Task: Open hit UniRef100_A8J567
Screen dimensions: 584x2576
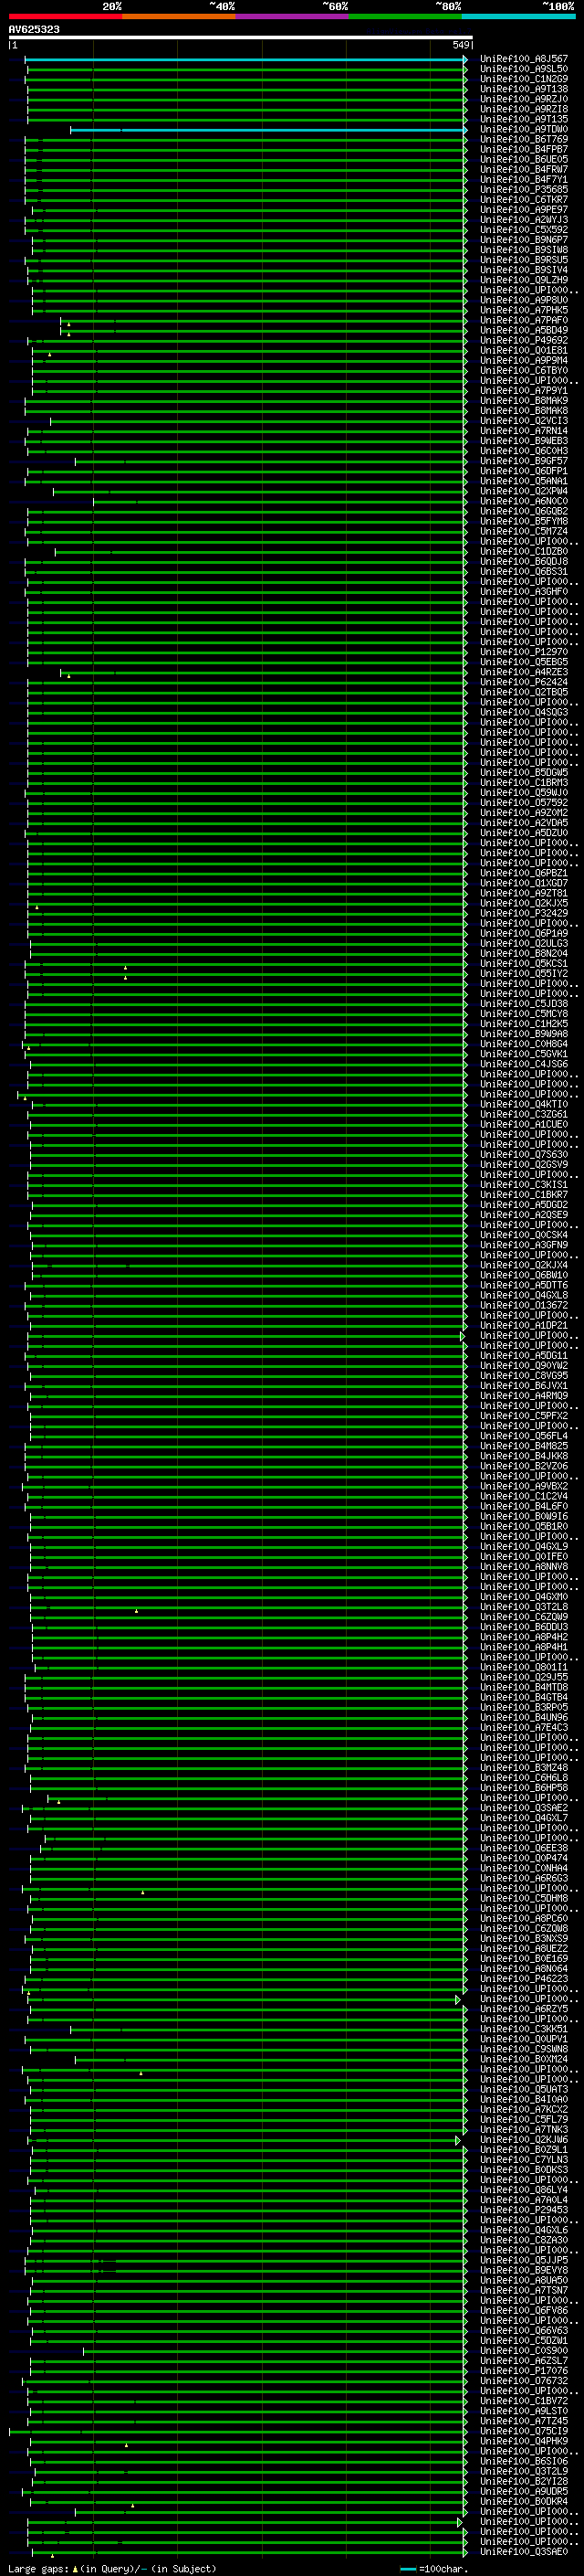Action: (x=524, y=59)
